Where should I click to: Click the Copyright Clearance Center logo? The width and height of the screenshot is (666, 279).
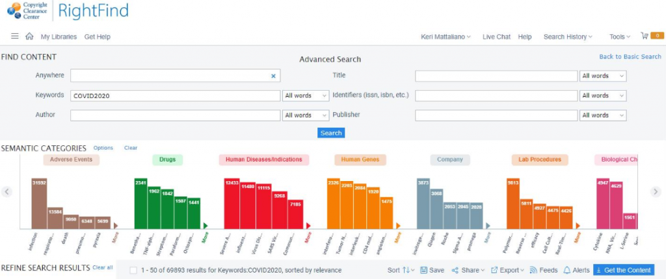[26, 10]
